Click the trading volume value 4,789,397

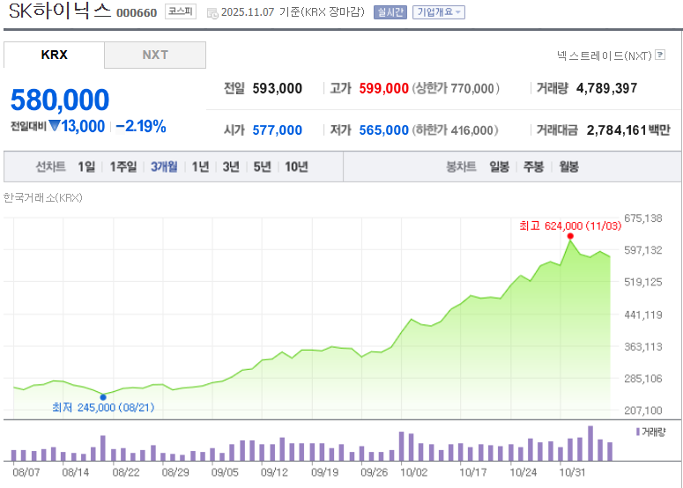coord(607,88)
